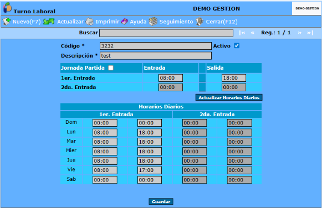Click the DEMO GESTION logo box
Viewport: 322px width, 208px height.
[x=307, y=8]
